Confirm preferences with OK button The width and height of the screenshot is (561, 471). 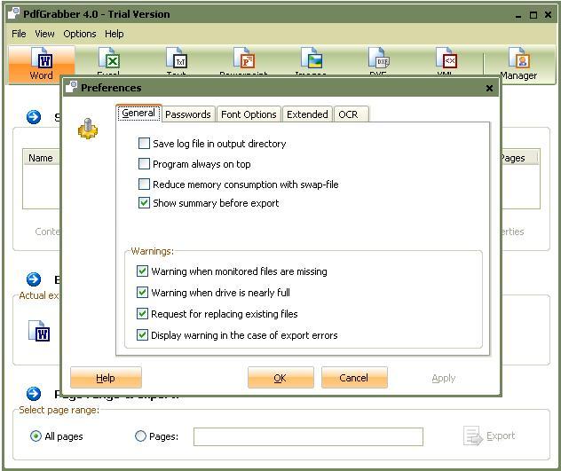[x=280, y=378]
